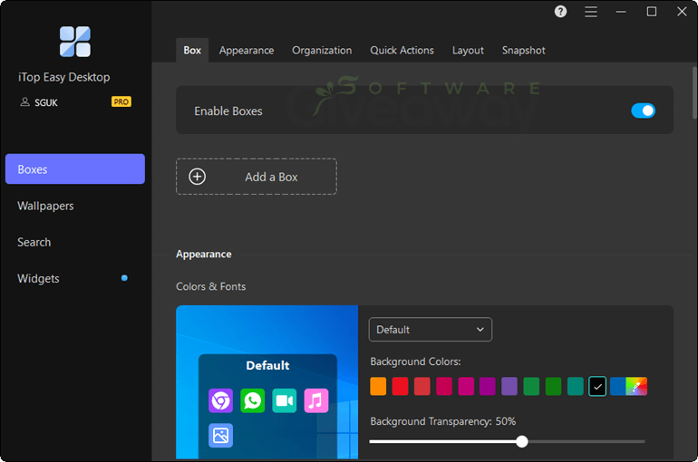Click the iTop Easy Desktop title text

64,77
